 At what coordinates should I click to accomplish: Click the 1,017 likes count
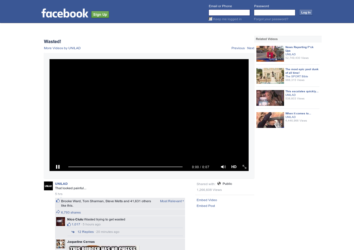point(76,224)
